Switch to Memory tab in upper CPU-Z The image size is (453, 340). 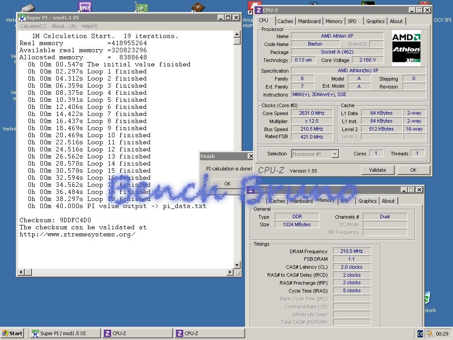[x=334, y=21]
